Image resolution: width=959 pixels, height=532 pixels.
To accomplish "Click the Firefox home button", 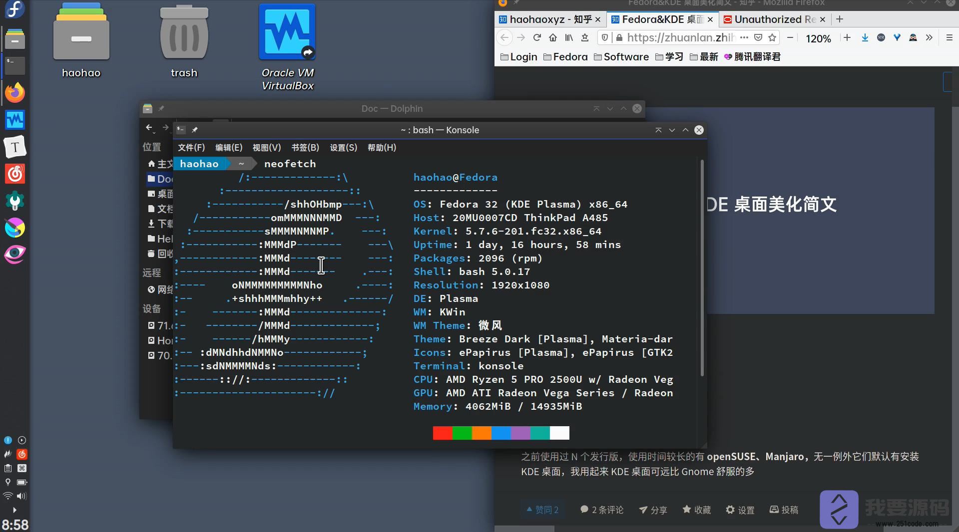I will (553, 38).
